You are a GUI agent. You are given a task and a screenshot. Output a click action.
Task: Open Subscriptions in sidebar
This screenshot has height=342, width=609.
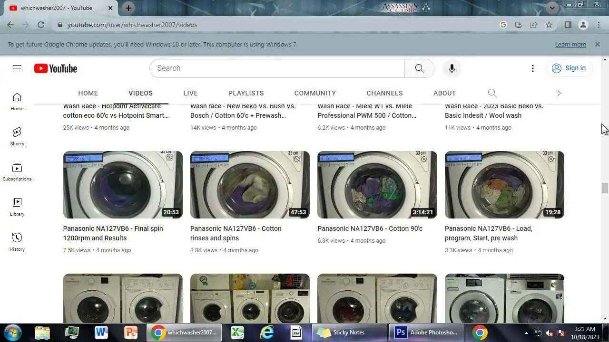click(17, 172)
